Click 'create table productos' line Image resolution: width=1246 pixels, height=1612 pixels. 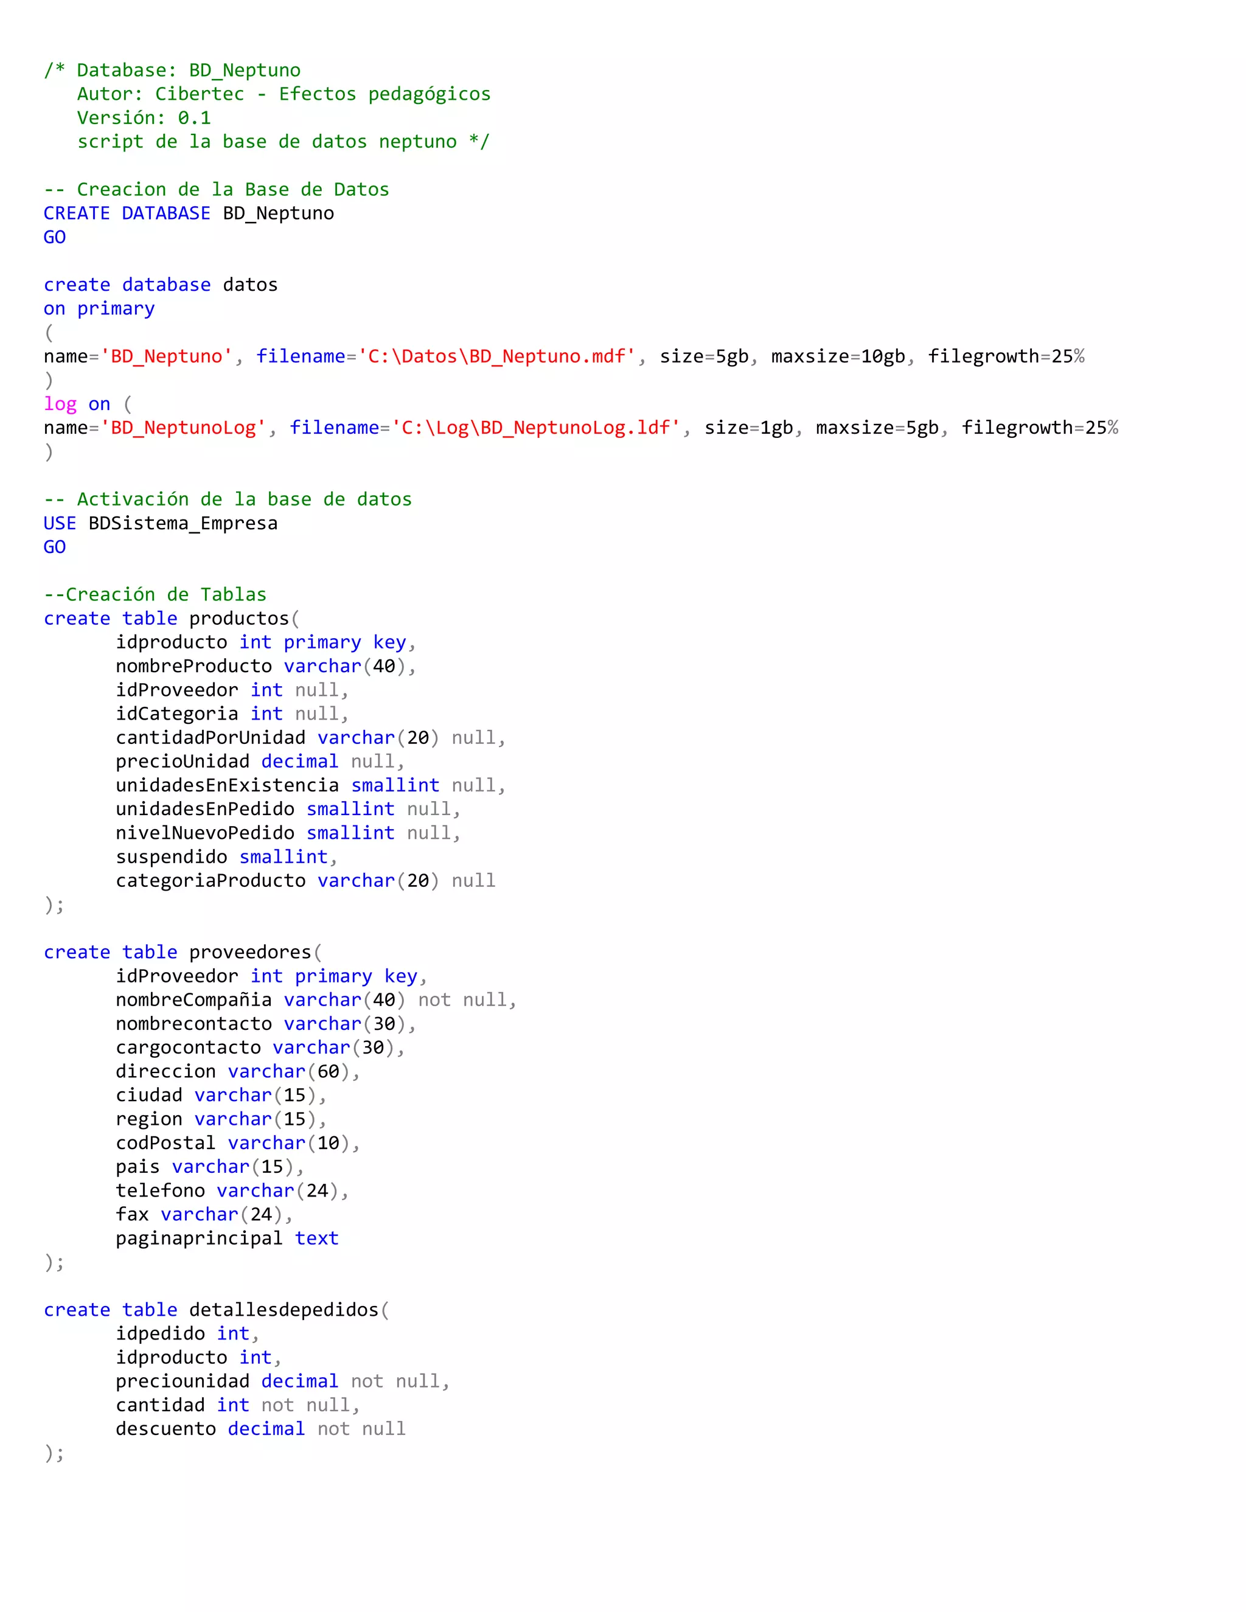[x=170, y=619]
